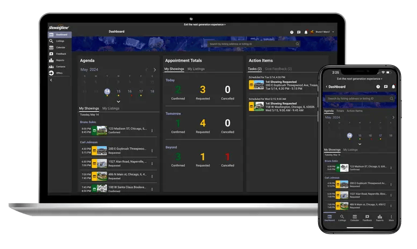Screen dimensions: 417x249
Task: Select May 14 in the laptop Agenda calendar
Action: coord(107,91)
